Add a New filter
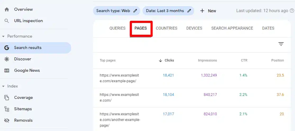Image resolution: width=295 pixels, height=131 pixels. 208,11
